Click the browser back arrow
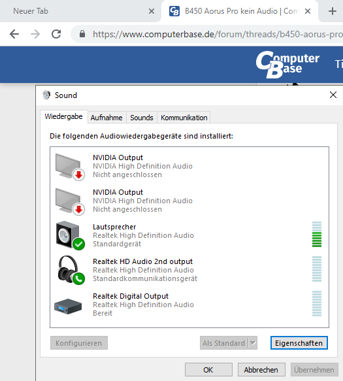The width and height of the screenshot is (343, 381). [x=14, y=34]
